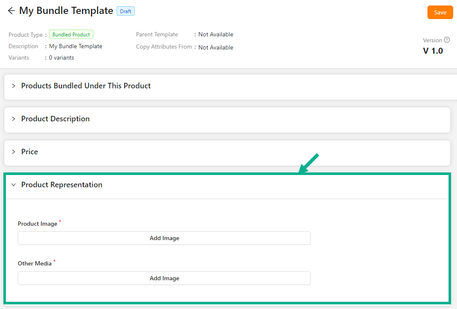Click the Product Representation heading text
Screen dimensions: 457x309
[62, 185]
